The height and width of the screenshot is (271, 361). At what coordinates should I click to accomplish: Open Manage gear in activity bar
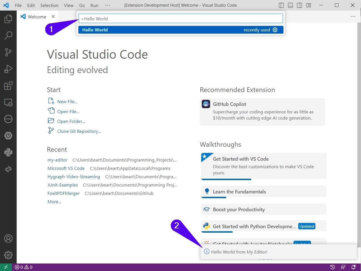pyautogui.click(x=8, y=255)
